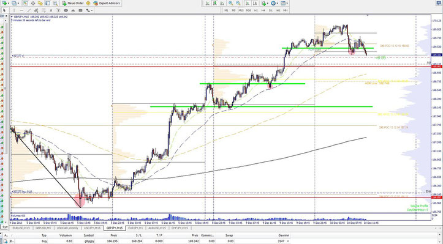The height and width of the screenshot is (244, 443).
Task: Click the S / L column header
Action: click(138, 235)
